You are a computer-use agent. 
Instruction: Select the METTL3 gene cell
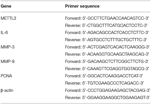8,18
